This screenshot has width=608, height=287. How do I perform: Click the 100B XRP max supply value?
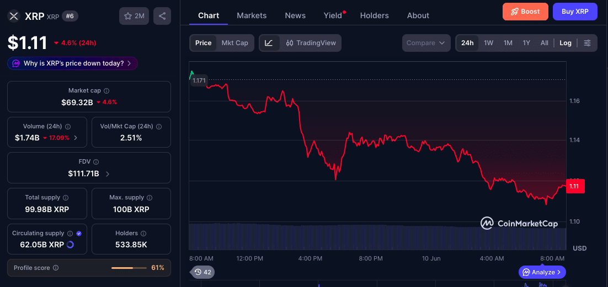point(131,209)
